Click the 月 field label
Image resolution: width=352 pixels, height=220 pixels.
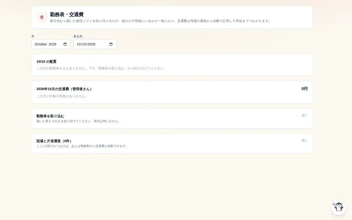point(32,36)
